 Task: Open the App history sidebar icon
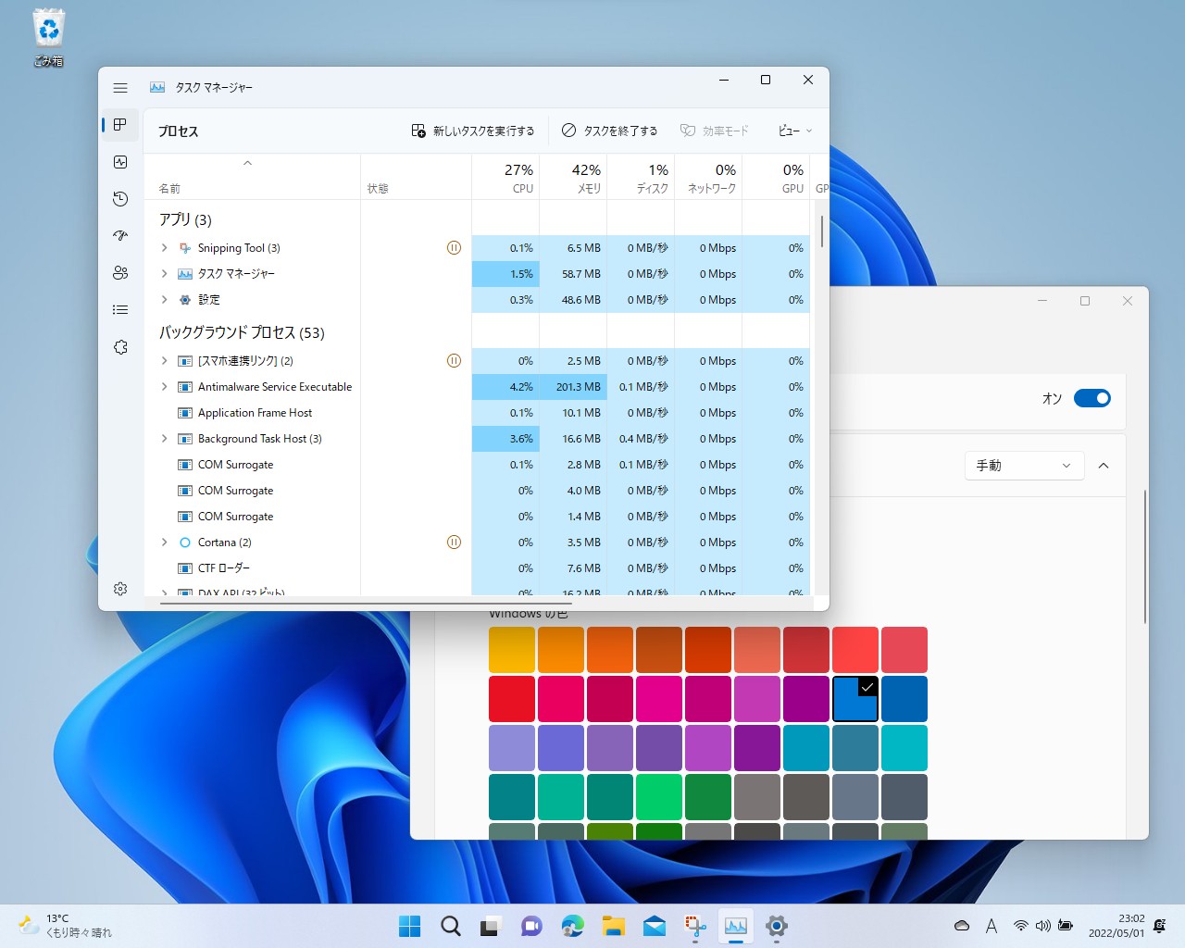tap(120, 199)
